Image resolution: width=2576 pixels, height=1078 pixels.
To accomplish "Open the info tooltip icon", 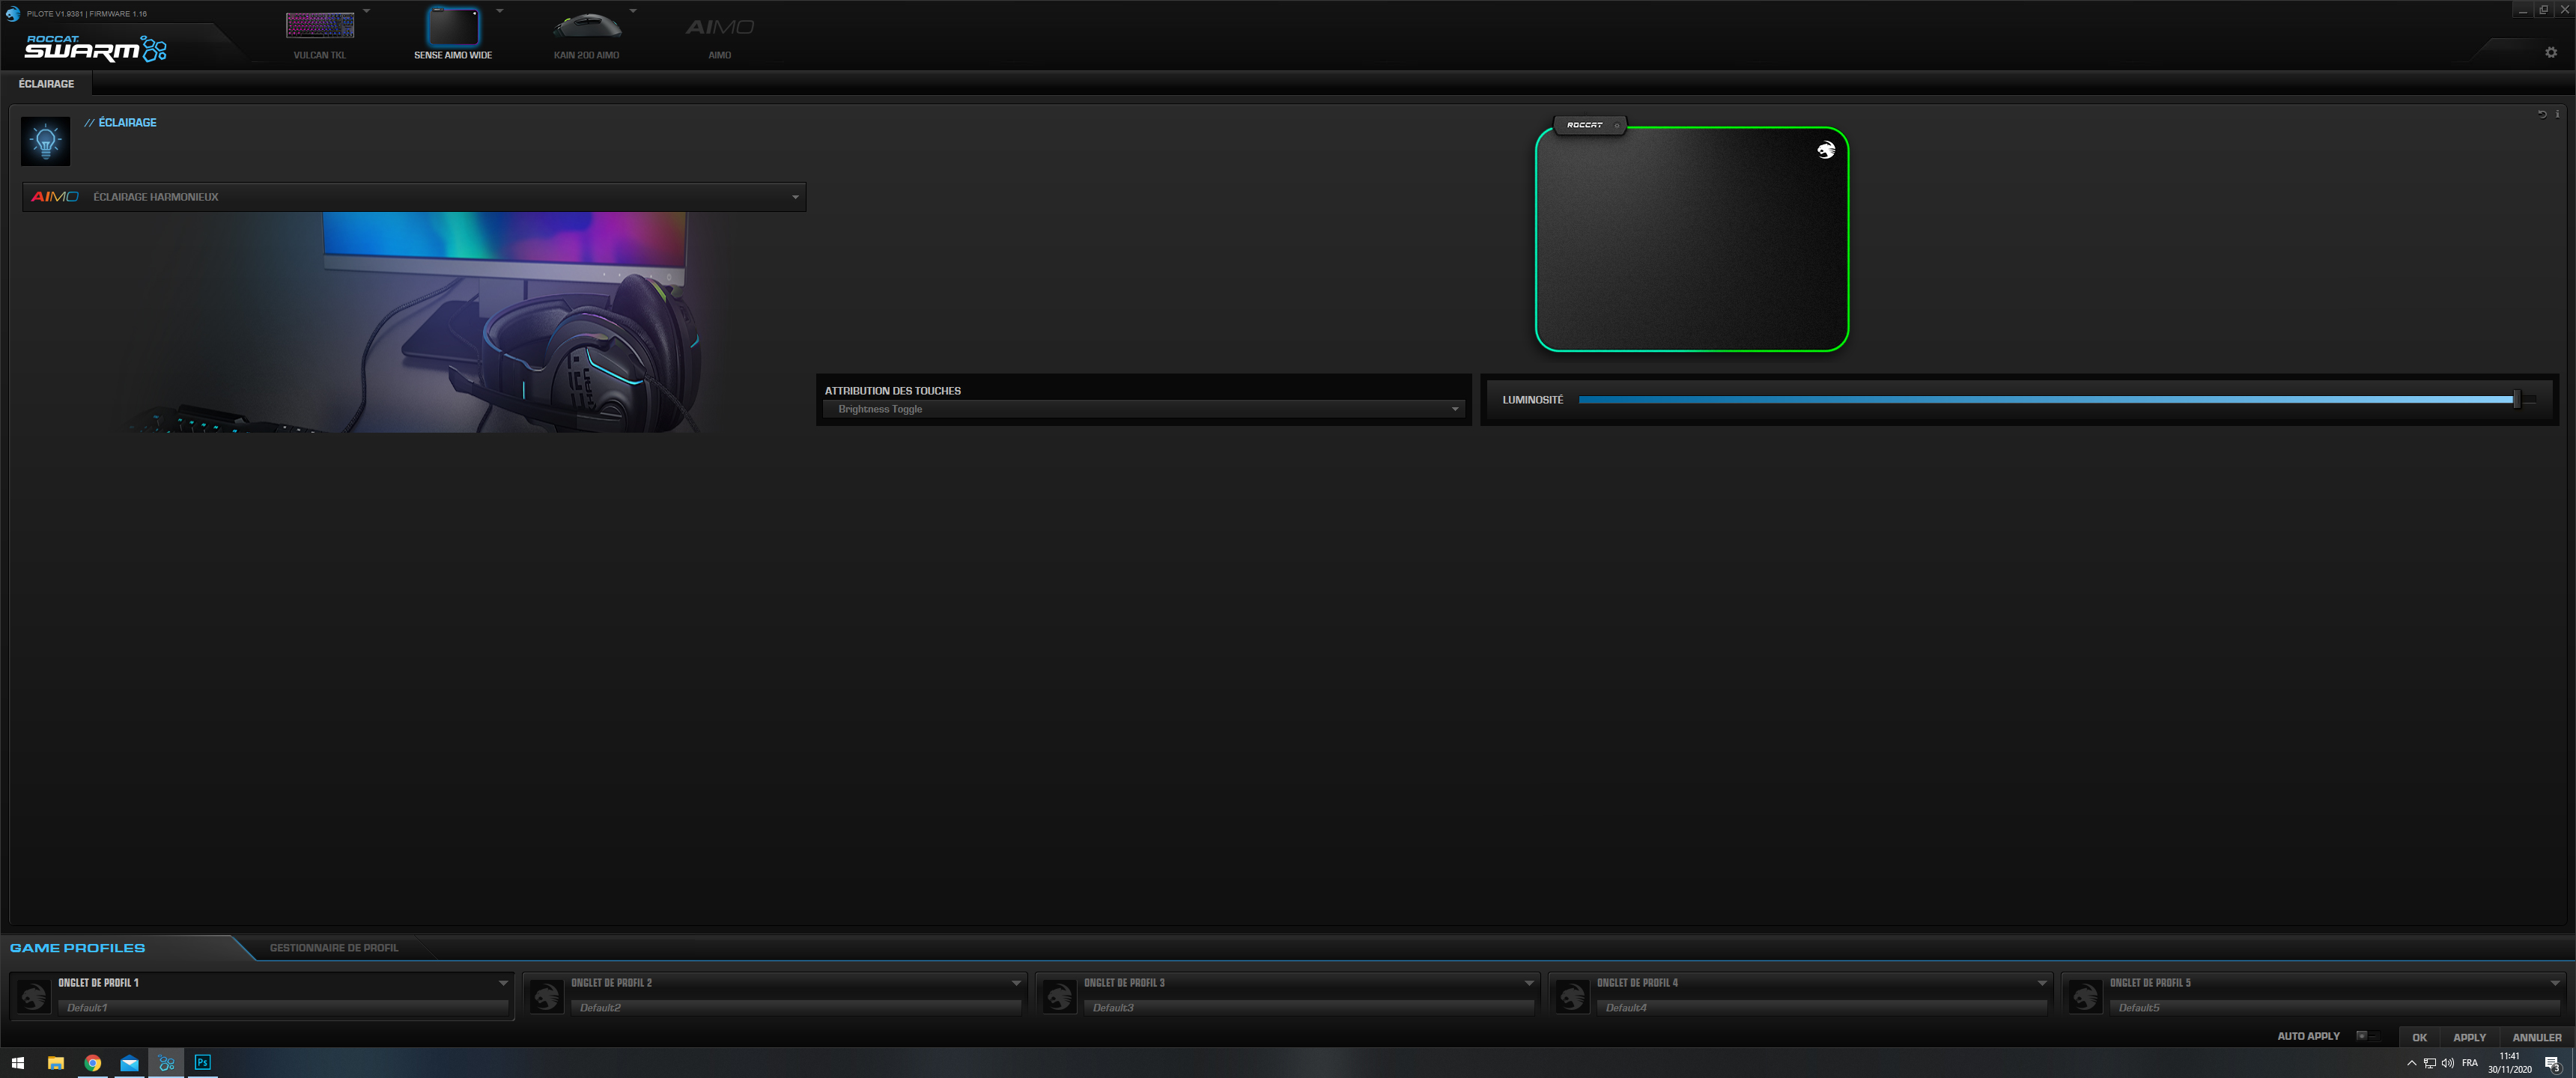I will point(2557,114).
